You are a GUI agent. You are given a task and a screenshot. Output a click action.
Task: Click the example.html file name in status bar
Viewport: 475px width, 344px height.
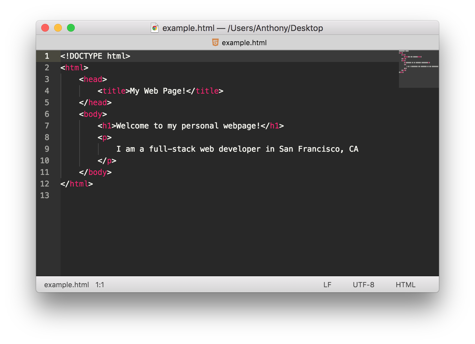click(x=66, y=285)
